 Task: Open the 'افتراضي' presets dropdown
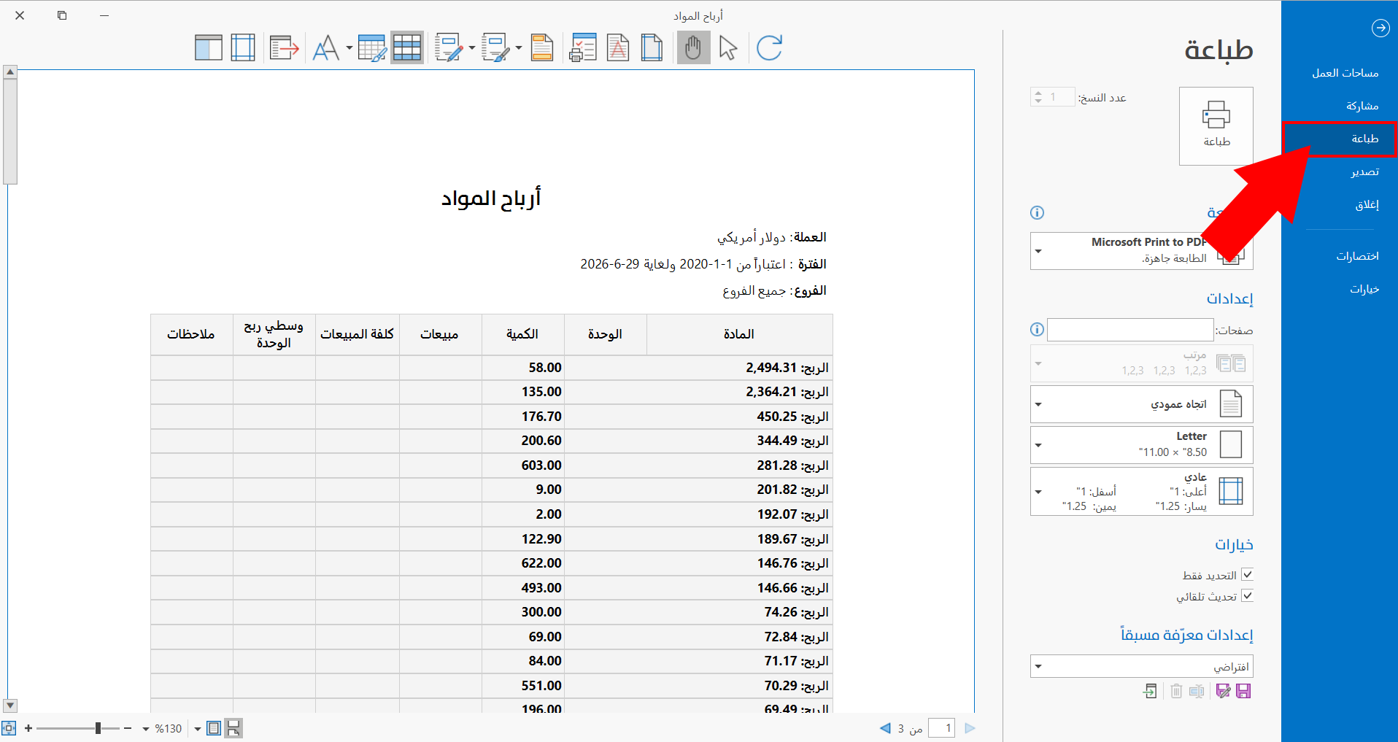(x=1141, y=666)
